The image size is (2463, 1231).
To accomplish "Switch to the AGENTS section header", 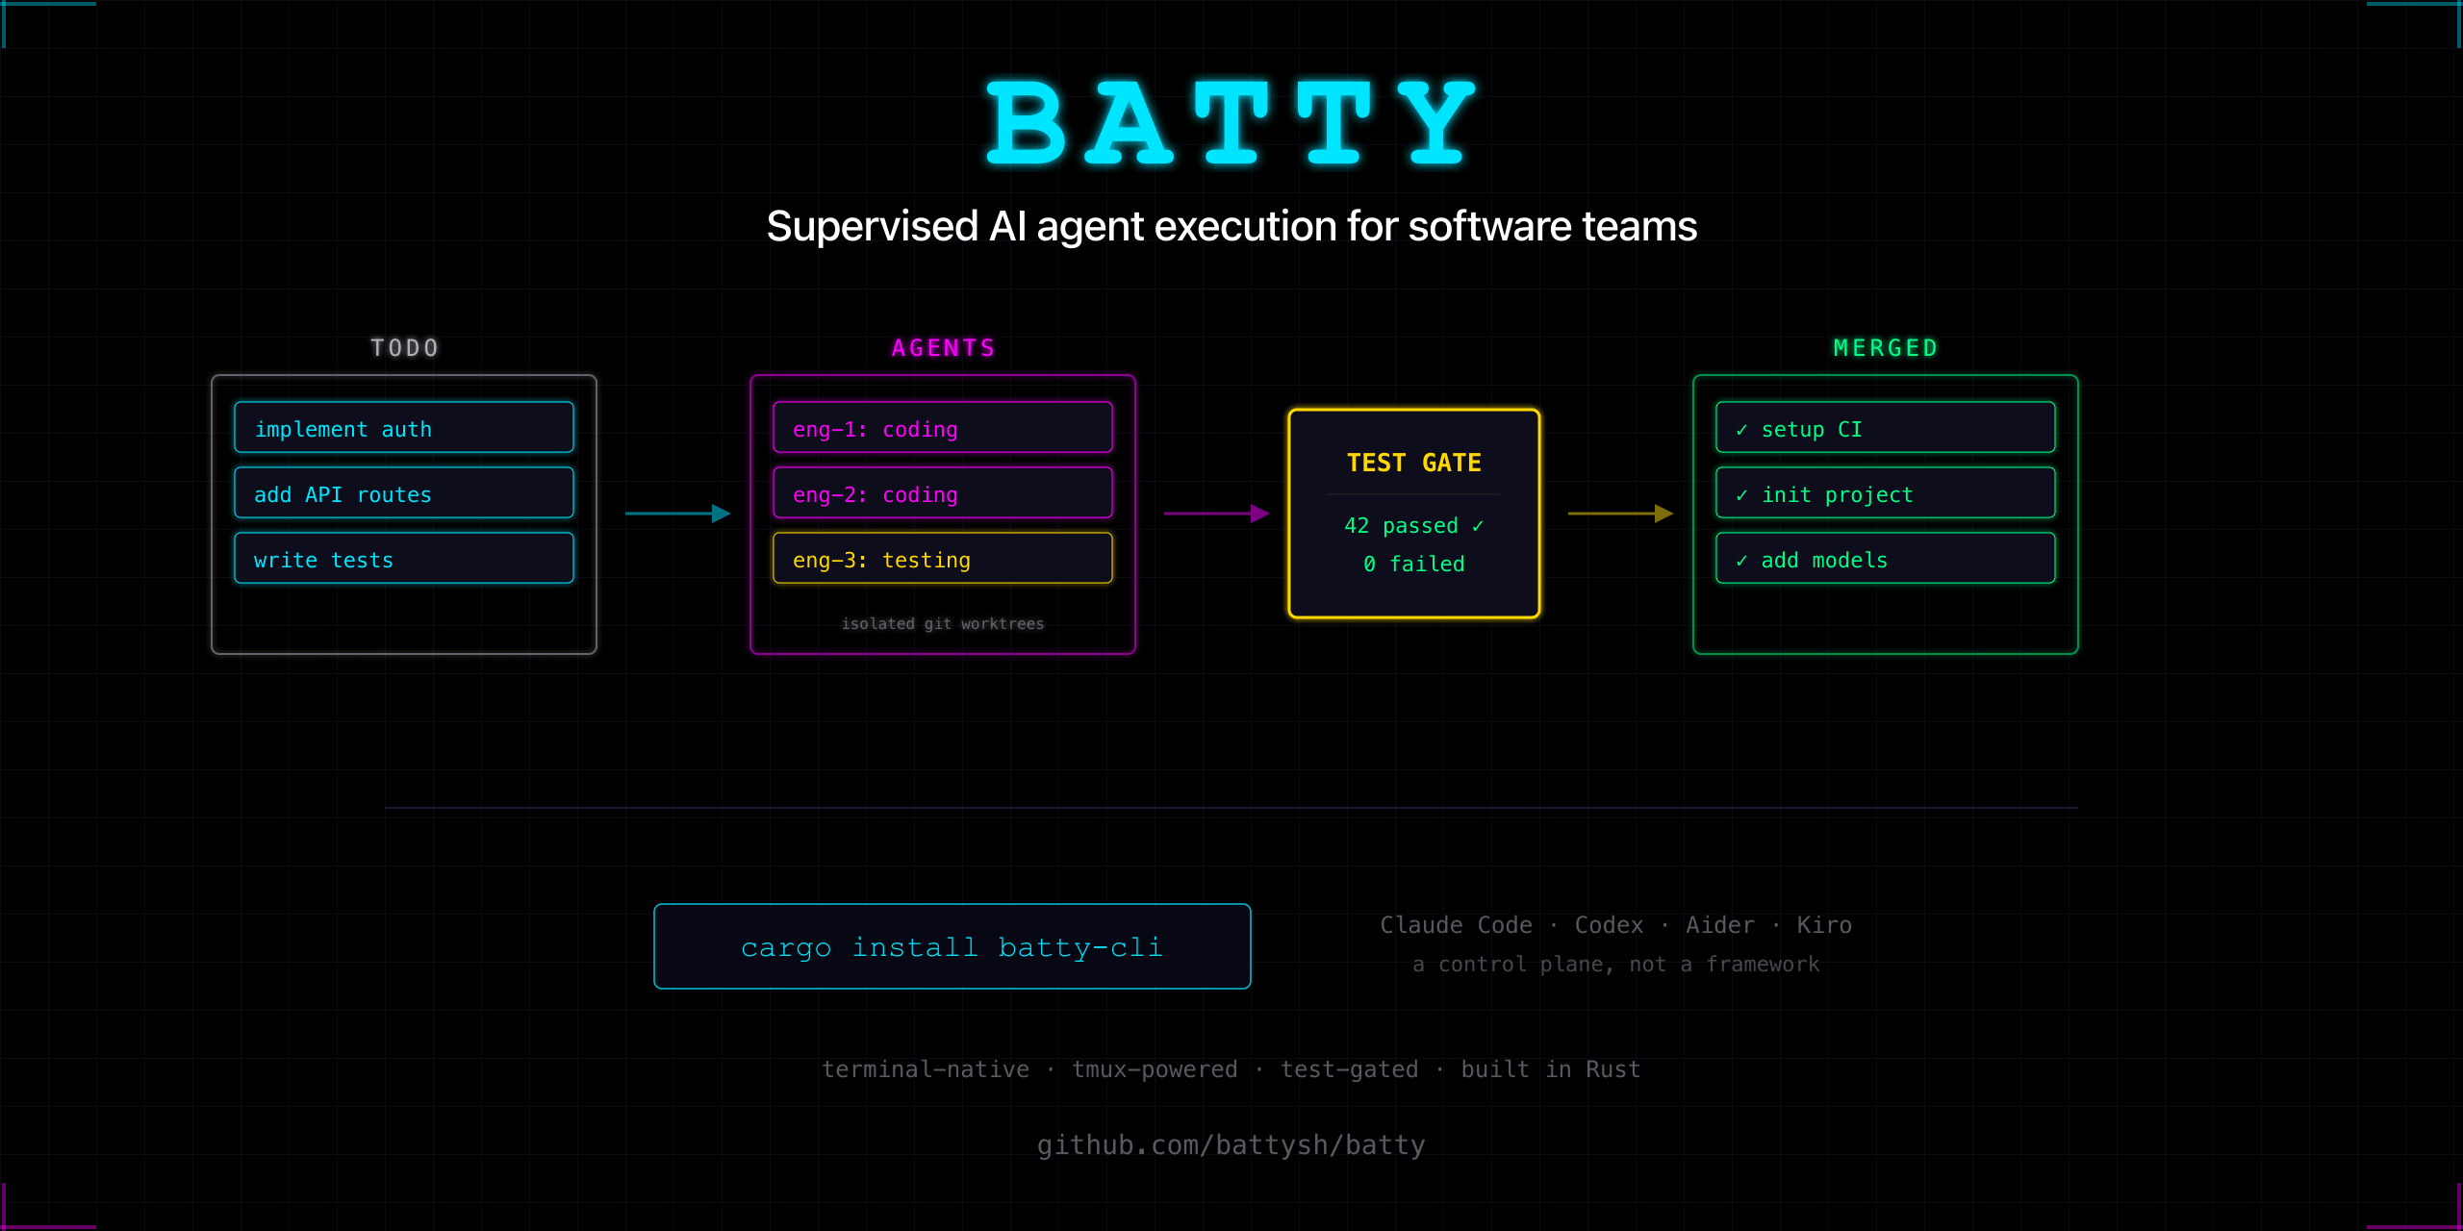I will point(942,347).
